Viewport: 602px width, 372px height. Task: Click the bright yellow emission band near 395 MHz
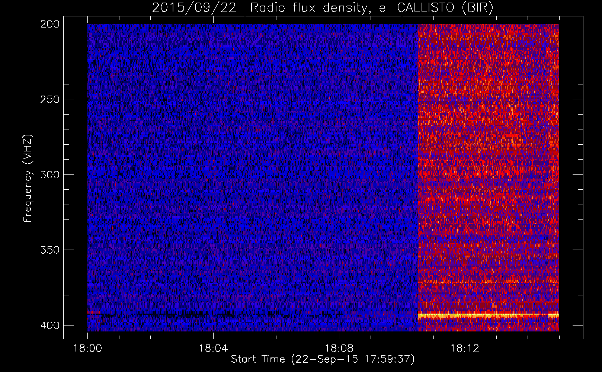pos(488,315)
